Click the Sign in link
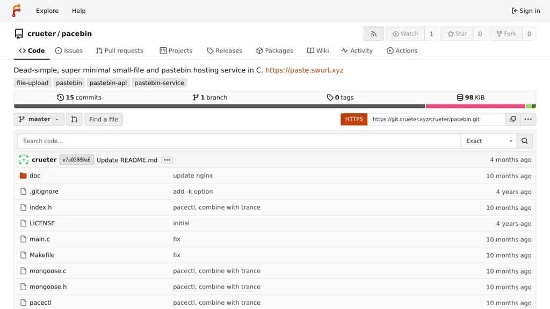The image size is (550, 309). coord(526,11)
